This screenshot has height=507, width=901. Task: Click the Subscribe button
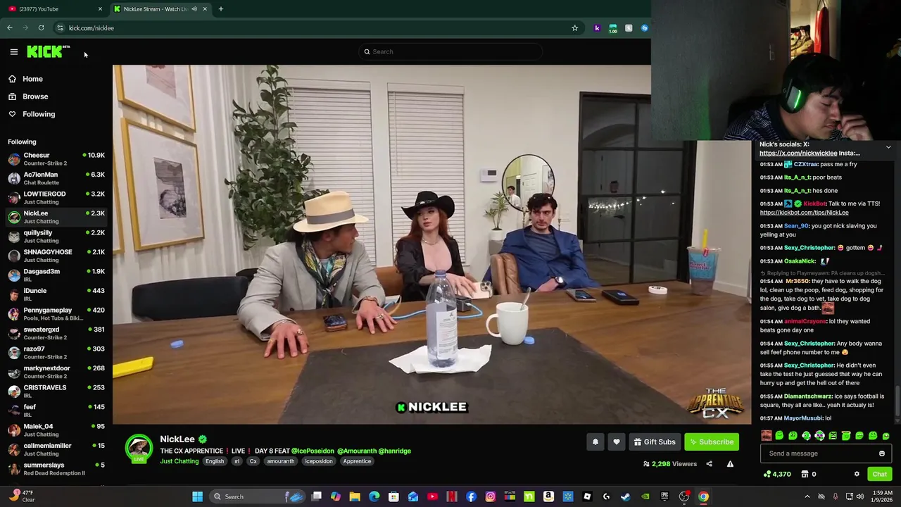click(712, 442)
